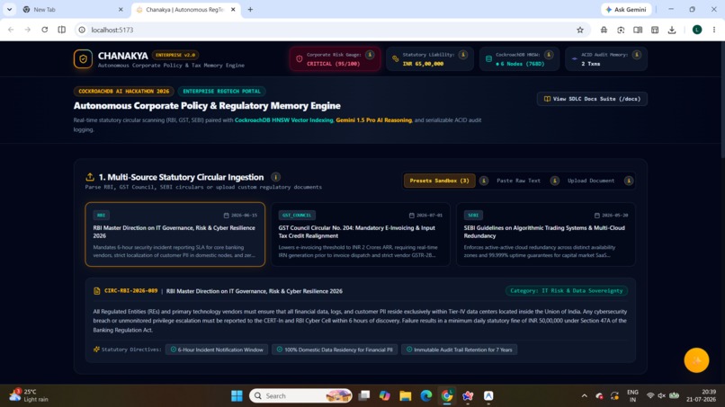Image resolution: width=725 pixels, height=407 pixels.
Task: Click the CockroachDB database icon
Action: click(488, 59)
